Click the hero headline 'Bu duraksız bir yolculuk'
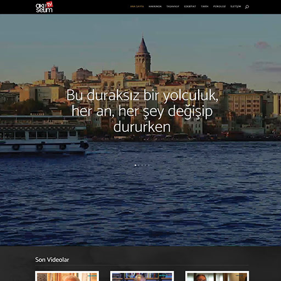The image size is (281, 281). pos(142,111)
